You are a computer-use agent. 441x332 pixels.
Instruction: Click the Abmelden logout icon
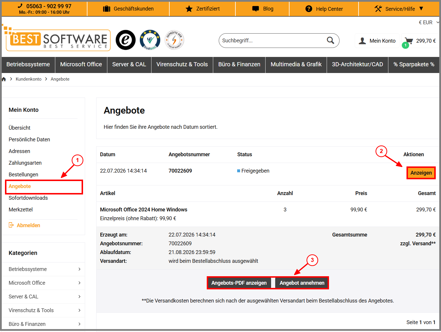pos(11,225)
